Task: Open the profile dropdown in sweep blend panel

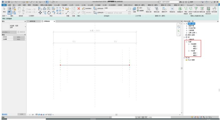Action: [x=127, y=10]
